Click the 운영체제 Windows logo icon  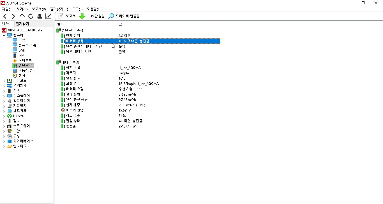point(10,85)
